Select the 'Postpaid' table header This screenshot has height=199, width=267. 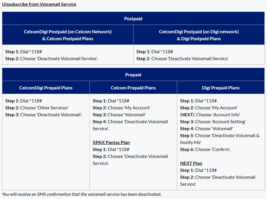133,19
